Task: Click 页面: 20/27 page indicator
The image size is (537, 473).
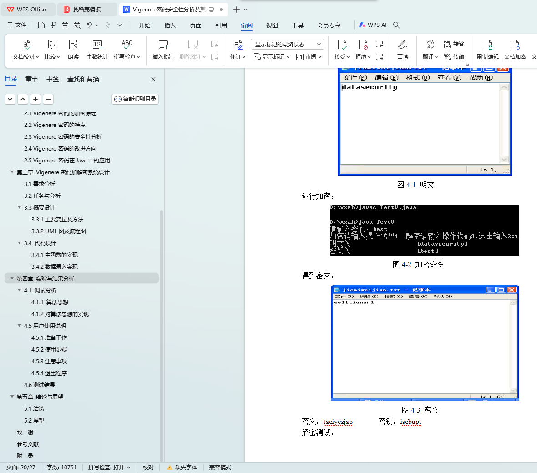Action: tap(21, 468)
